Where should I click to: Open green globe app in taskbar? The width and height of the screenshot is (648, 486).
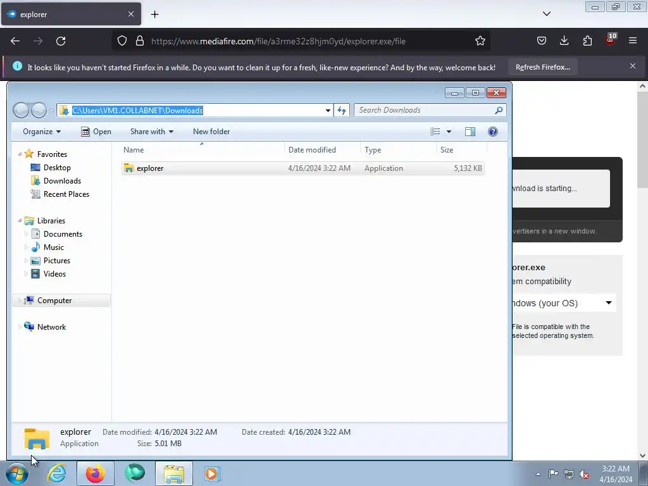coord(135,473)
